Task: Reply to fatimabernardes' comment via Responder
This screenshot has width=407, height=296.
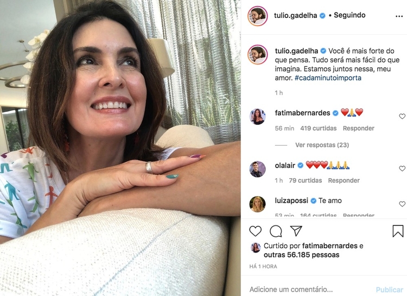Action: click(x=359, y=128)
